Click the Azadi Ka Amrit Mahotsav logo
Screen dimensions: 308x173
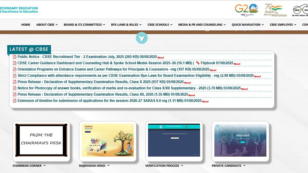click(273, 10)
